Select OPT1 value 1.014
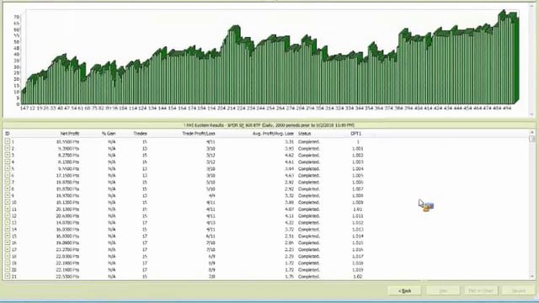 point(357,236)
